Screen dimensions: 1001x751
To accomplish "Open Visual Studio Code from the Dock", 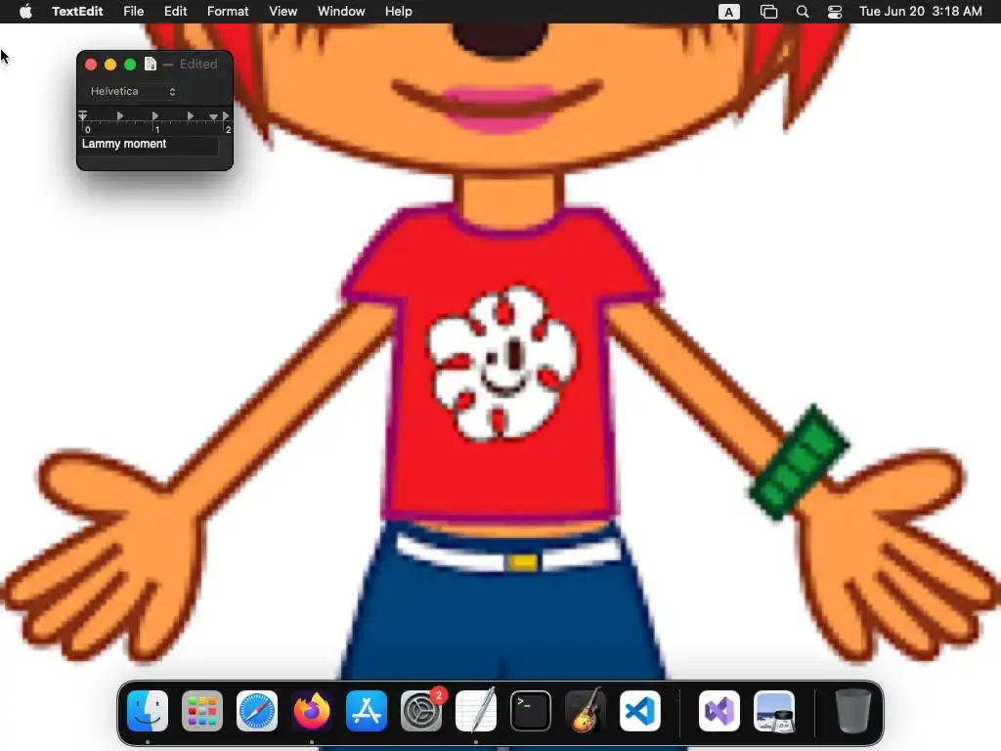I will pyautogui.click(x=640, y=711).
